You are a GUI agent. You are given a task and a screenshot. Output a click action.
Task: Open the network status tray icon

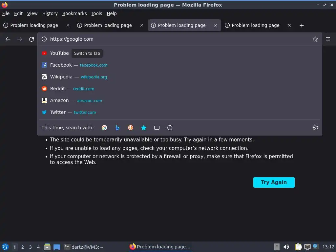coord(307,247)
